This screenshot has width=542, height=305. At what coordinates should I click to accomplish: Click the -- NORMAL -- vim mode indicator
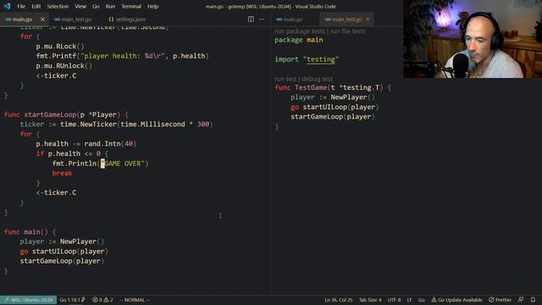click(135, 300)
